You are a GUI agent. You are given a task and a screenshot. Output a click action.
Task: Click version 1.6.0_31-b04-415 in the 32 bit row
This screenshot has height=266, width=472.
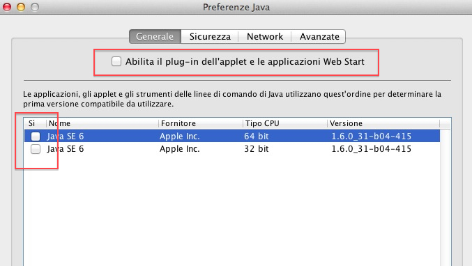[371, 149]
